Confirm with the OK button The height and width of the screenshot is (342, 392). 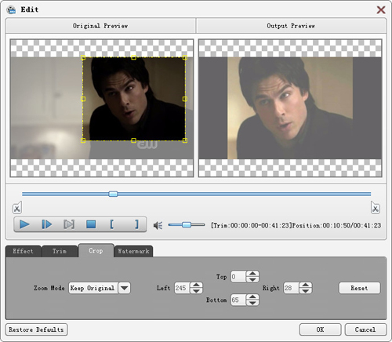click(x=320, y=329)
